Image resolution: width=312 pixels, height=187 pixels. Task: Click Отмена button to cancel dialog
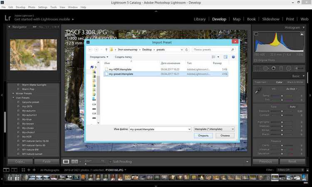pyautogui.click(x=225, y=135)
